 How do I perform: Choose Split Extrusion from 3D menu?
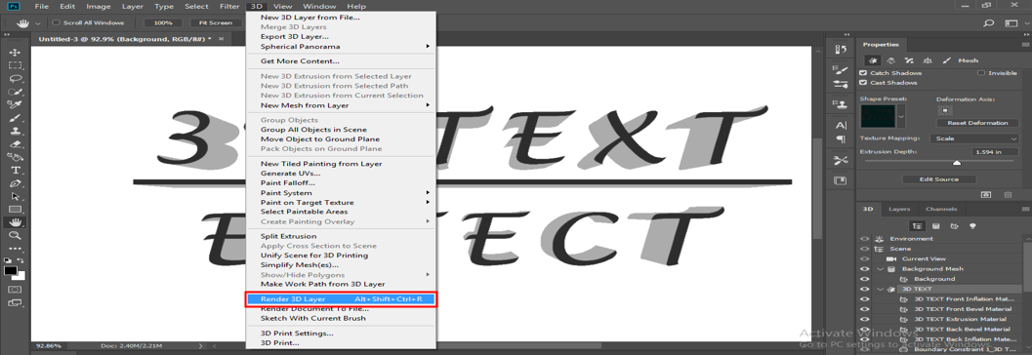pos(288,236)
